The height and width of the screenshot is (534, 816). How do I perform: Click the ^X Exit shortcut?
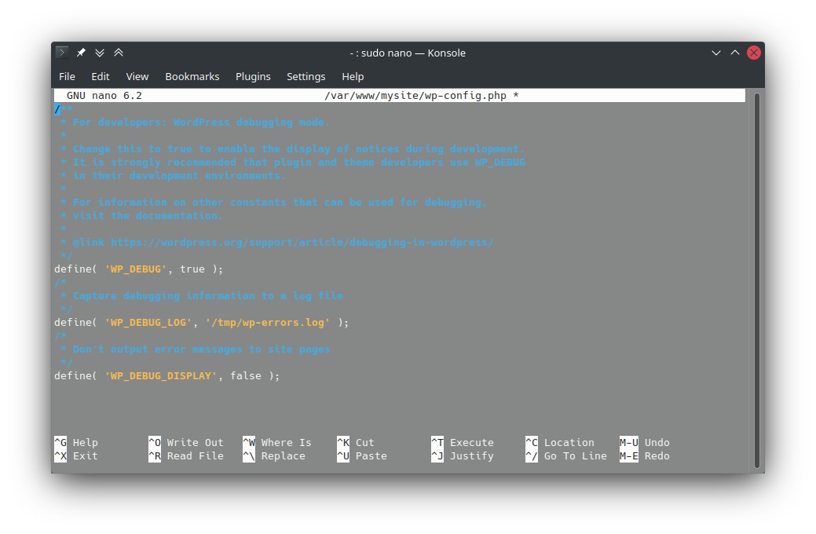[x=76, y=456]
